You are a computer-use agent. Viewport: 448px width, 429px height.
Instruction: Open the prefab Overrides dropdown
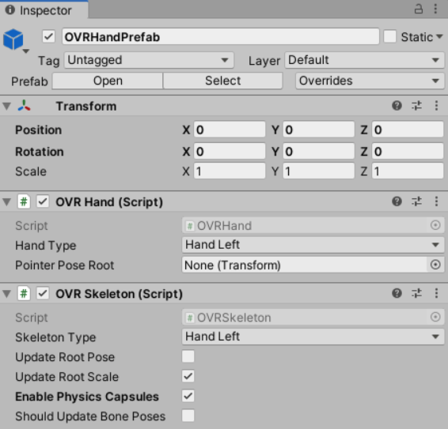click(370, 81)
